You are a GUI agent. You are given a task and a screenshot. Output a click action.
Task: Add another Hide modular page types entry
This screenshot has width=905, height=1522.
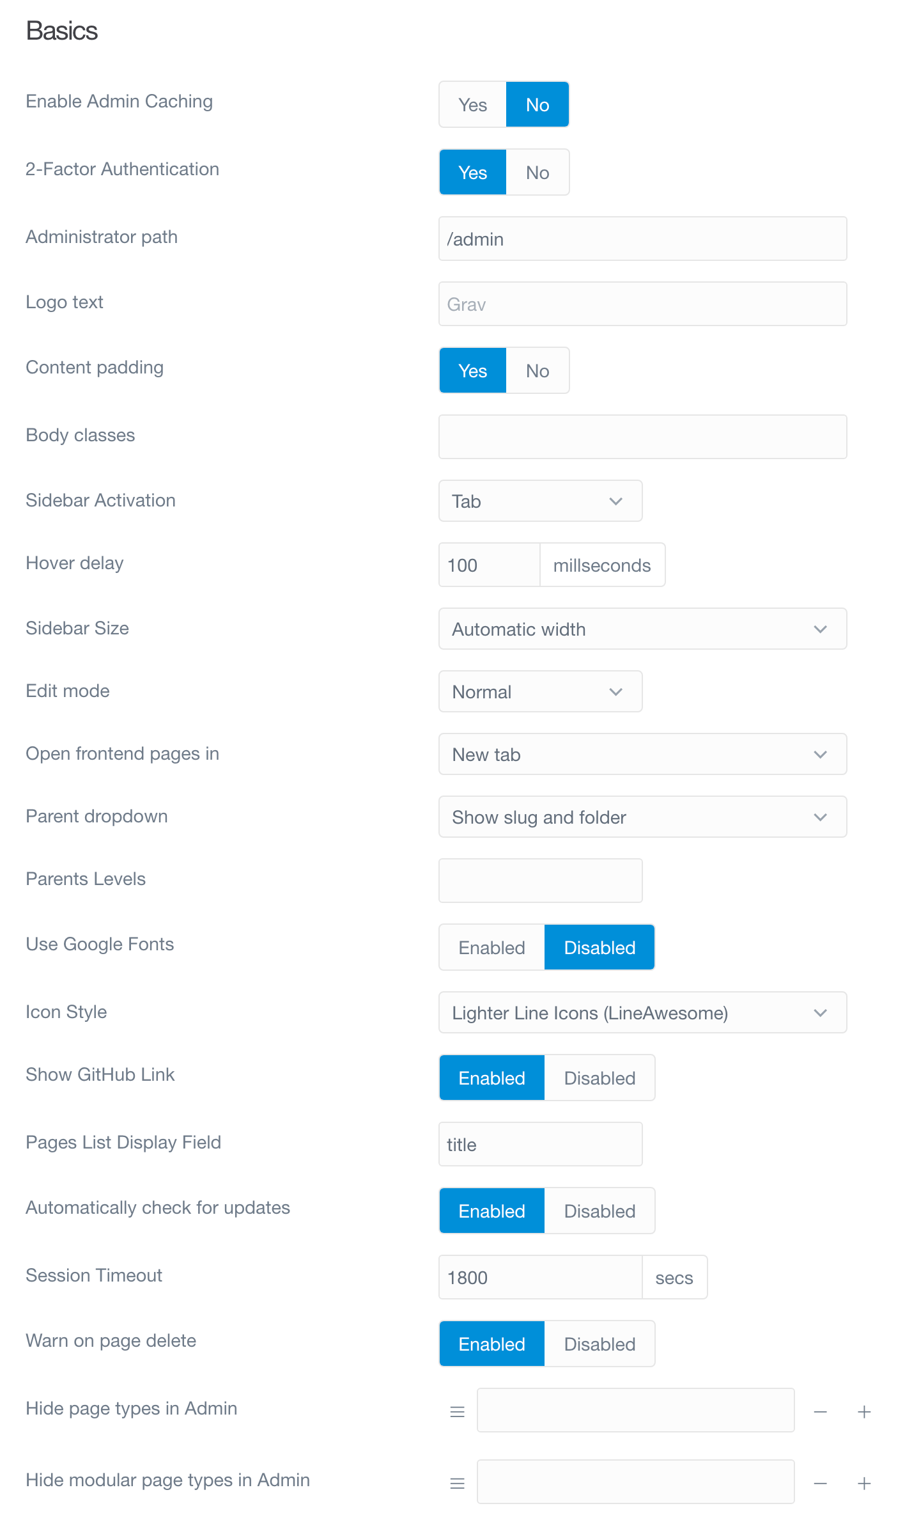coord(864,1482)
